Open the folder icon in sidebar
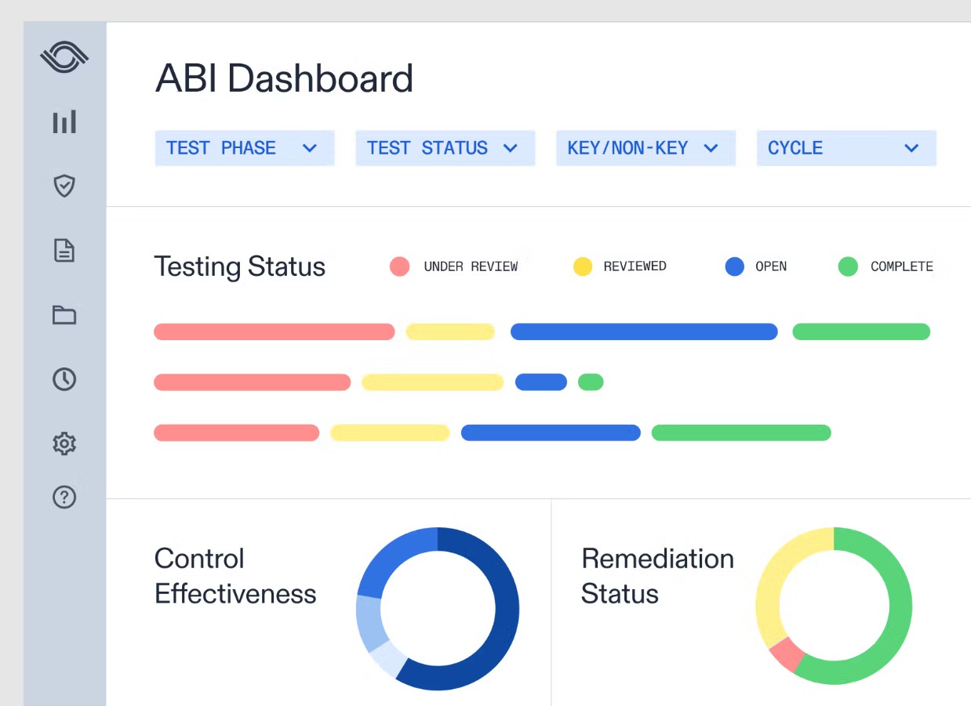This screenshot has width=971, height=706. (64, 315)
